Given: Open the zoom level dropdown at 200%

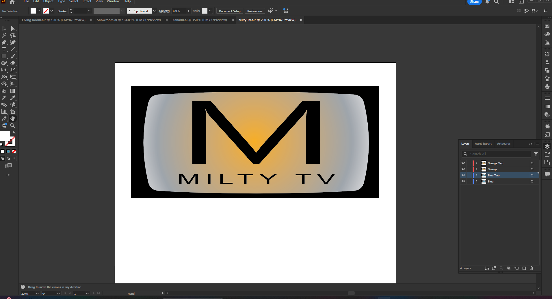Looking at the screenshot, I should click(x=37, y=294).
